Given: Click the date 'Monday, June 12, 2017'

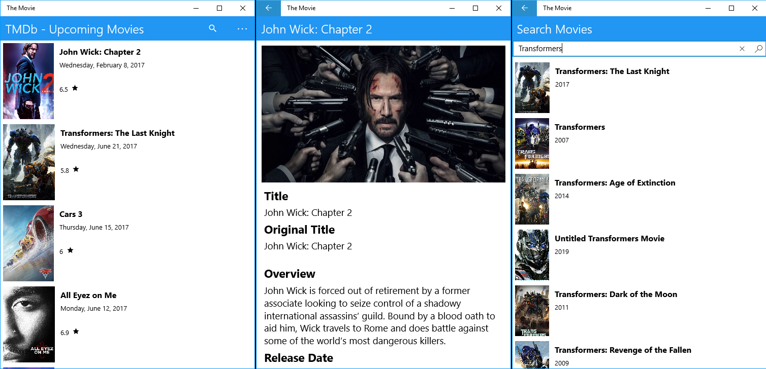Looking at the screenshot, I should 93,309.
